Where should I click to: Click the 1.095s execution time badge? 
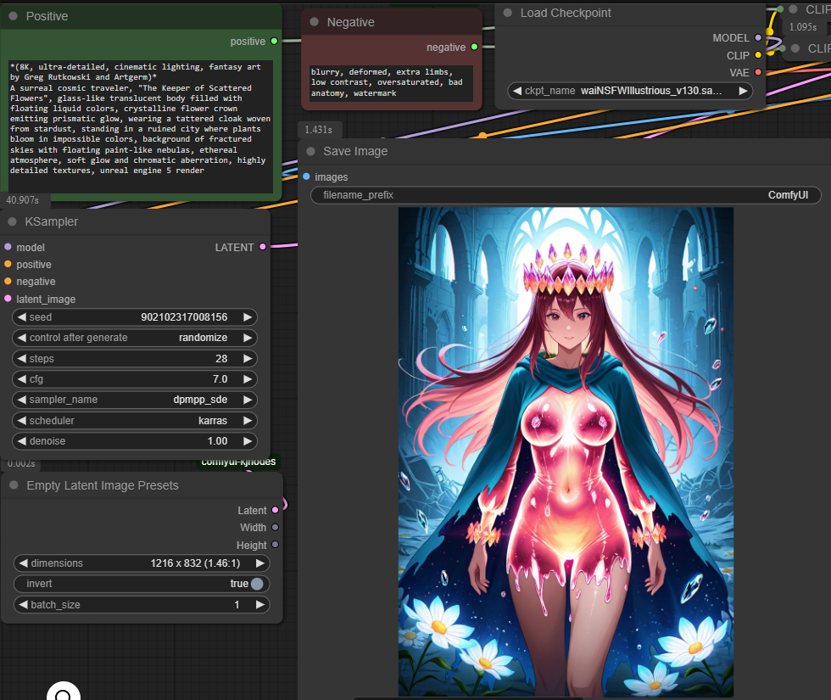[x=803, y=26]
